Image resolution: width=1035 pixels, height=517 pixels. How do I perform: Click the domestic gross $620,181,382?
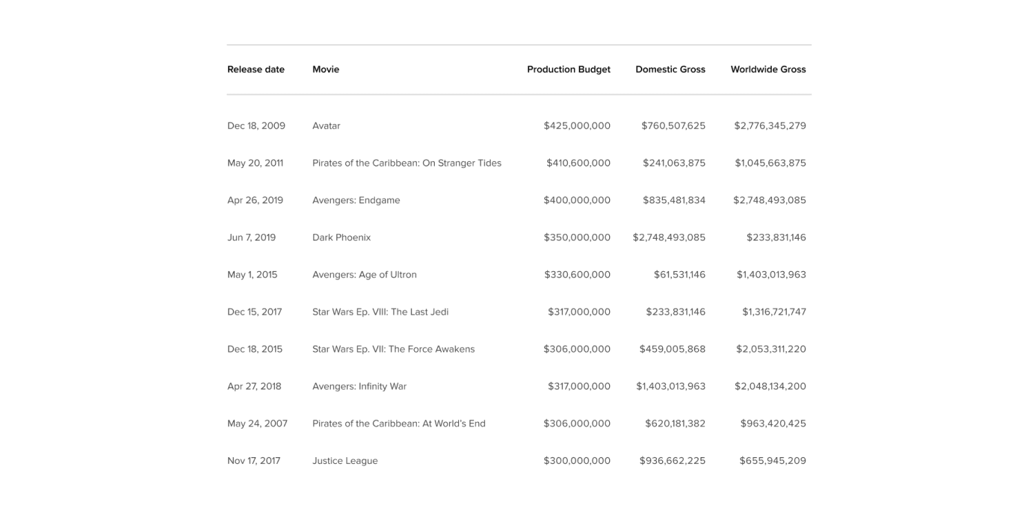pos(675,423)
